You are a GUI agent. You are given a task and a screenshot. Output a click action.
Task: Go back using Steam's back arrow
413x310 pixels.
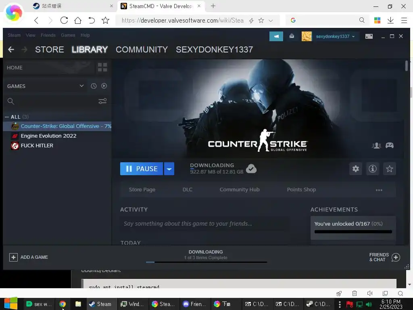[11, 49]
